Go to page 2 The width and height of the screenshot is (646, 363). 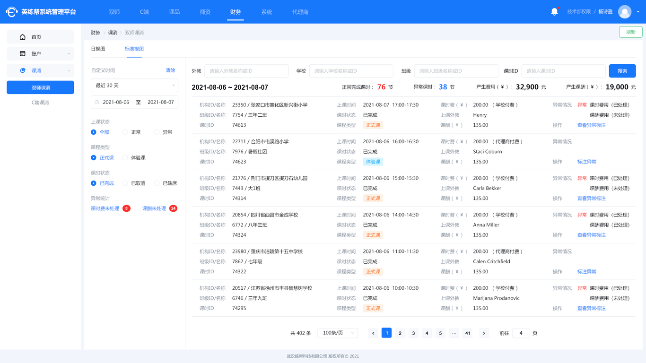coord(400,333)
